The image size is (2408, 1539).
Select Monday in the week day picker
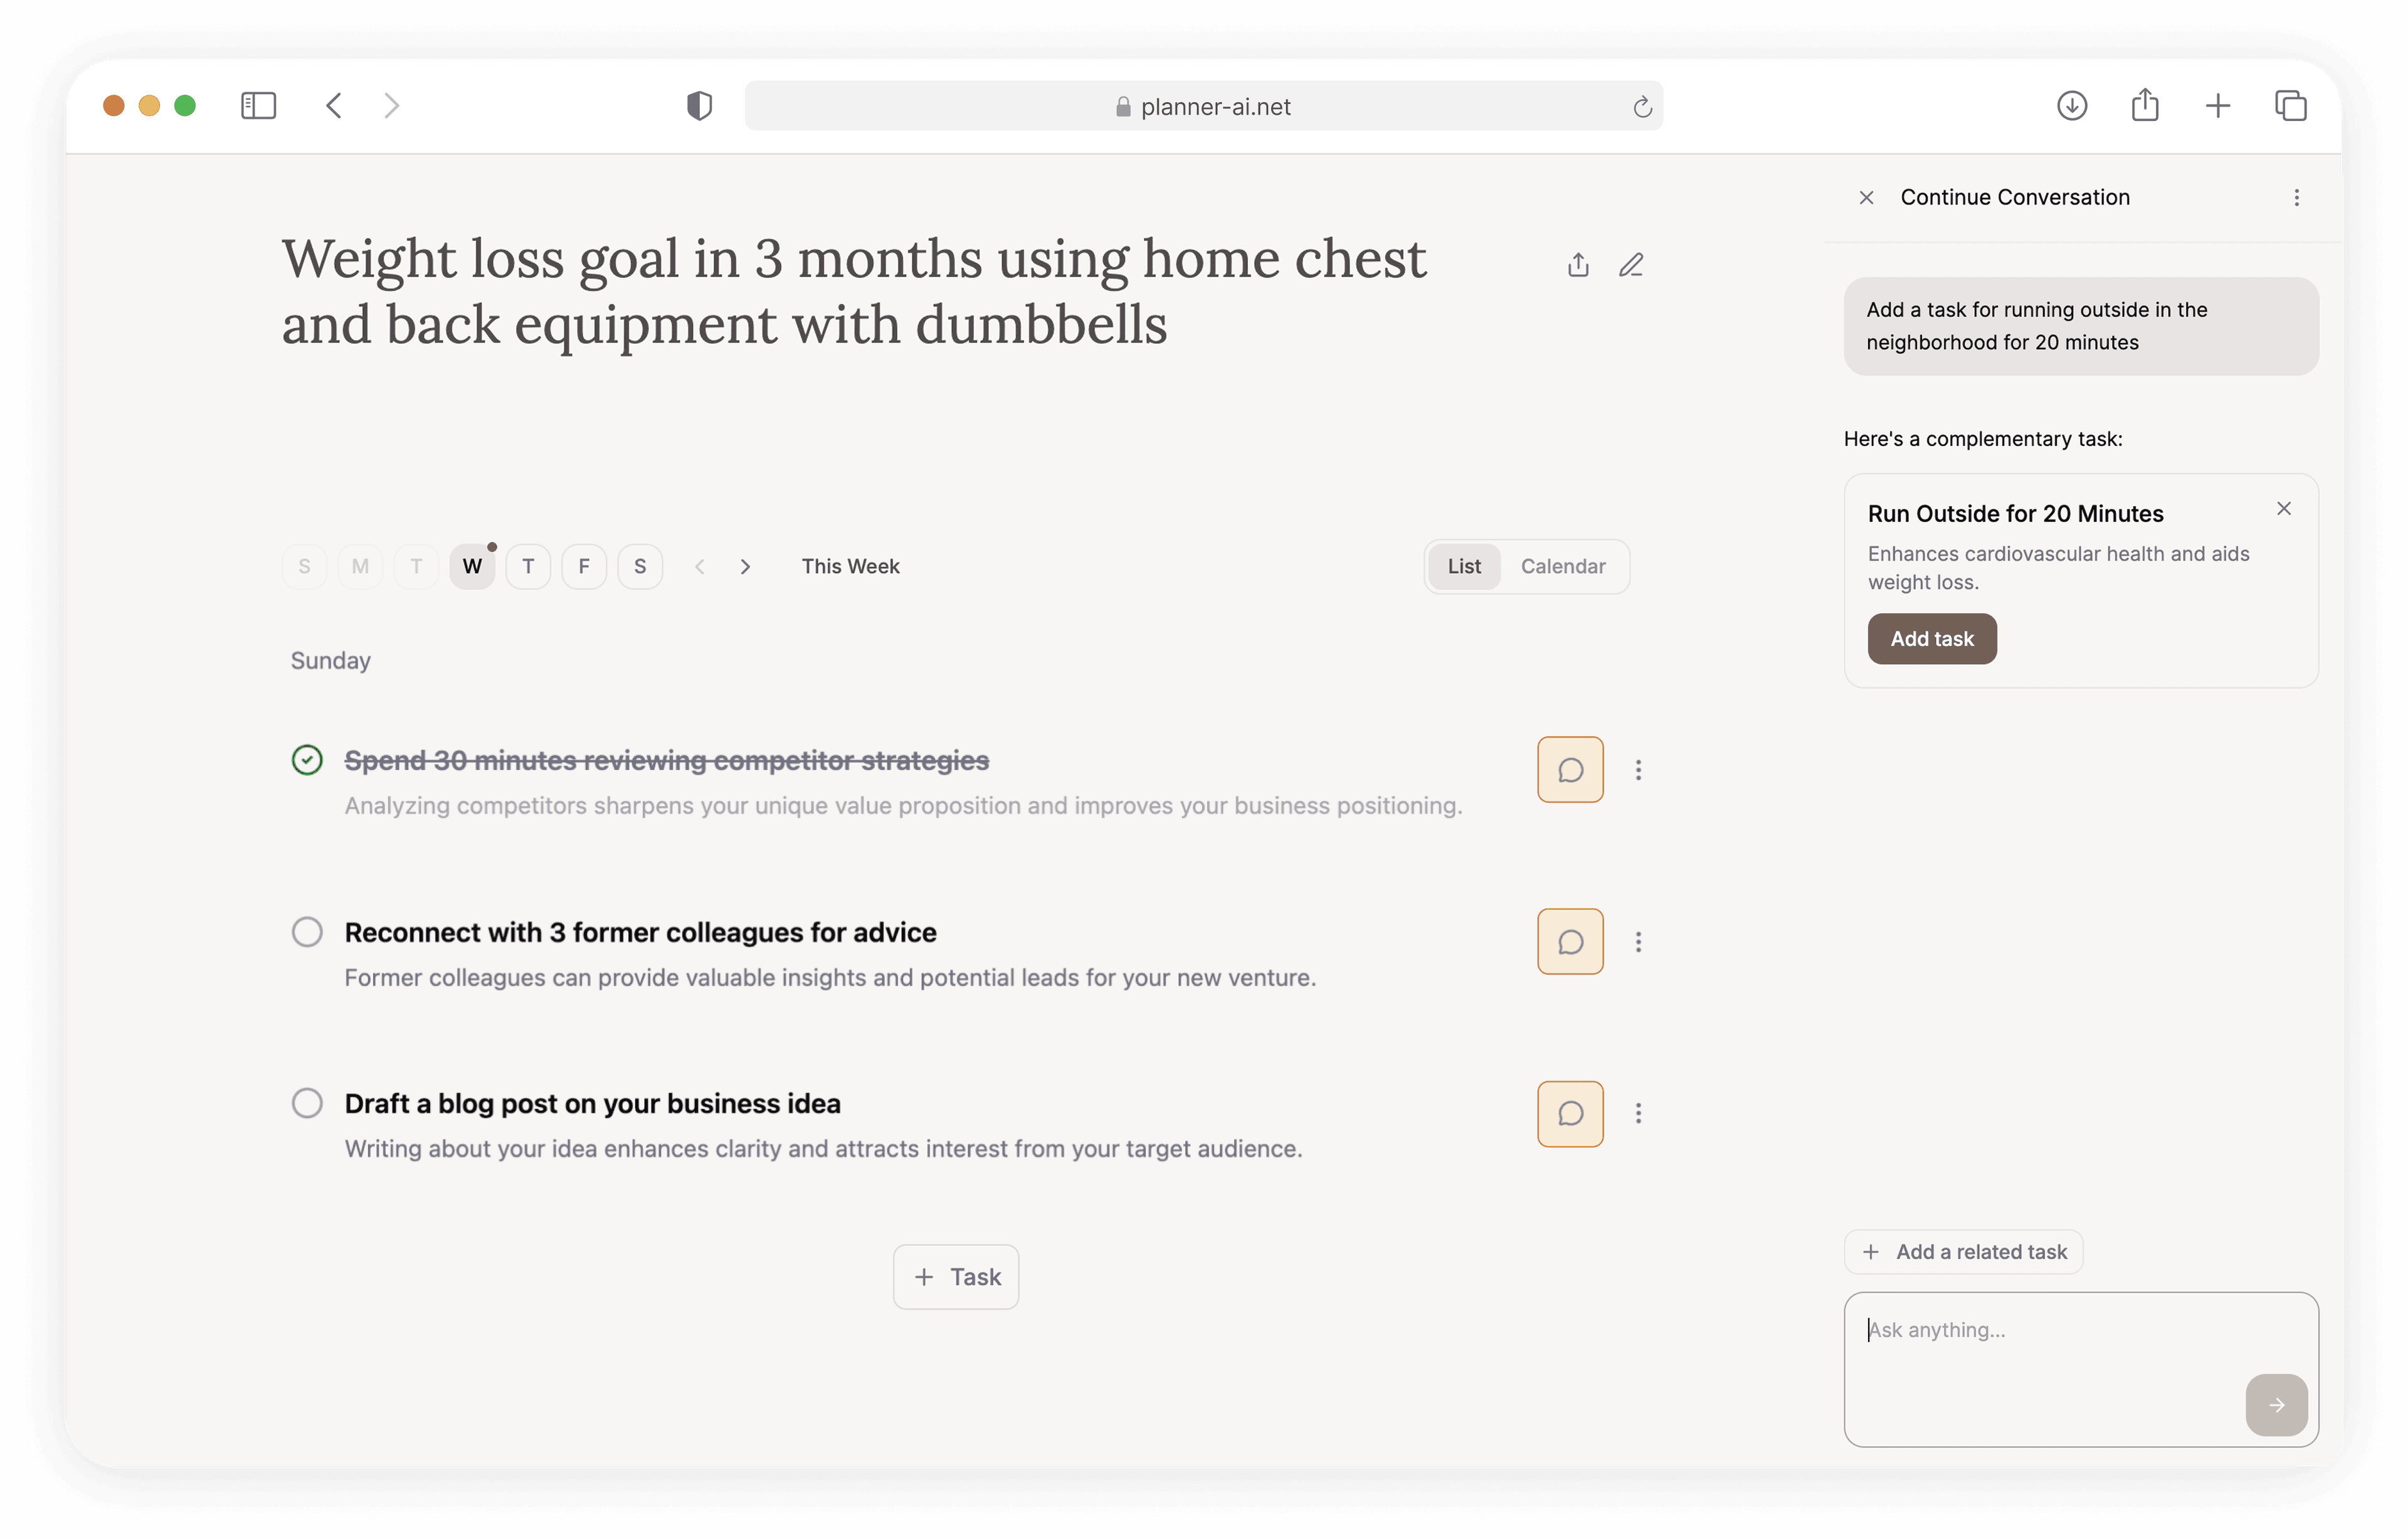tap(360, 566)
